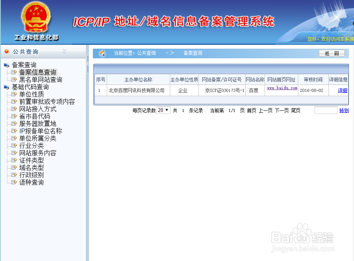Click the icon beside 省市县代码
The image size is (354, 261).
point(14,116)
